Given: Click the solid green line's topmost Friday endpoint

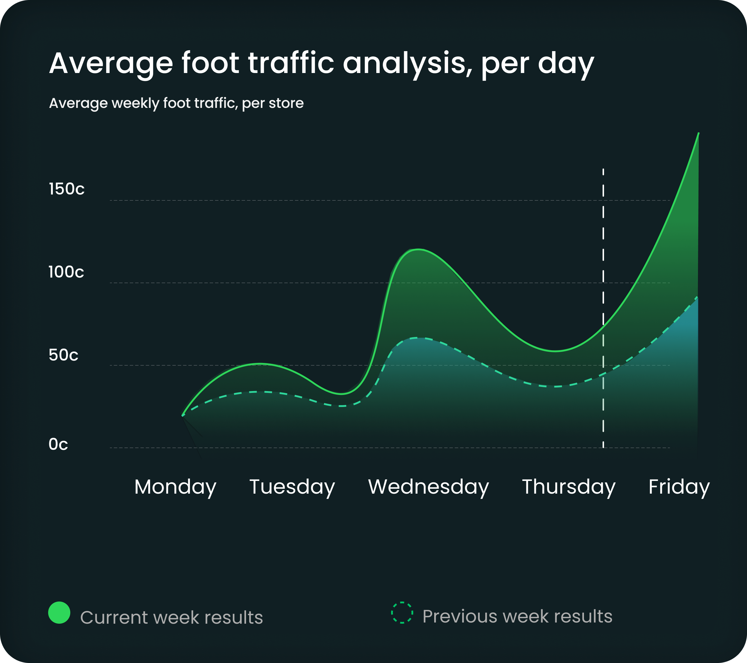Looking at the screenshot, I should 698,133.
